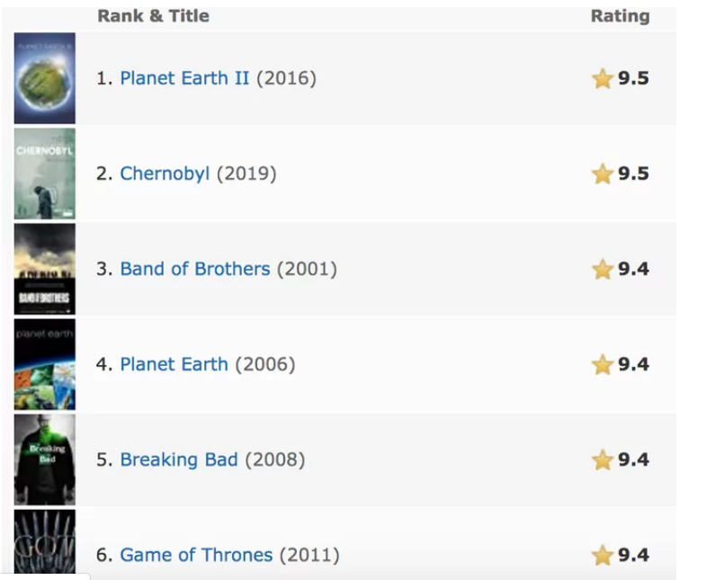
Task: Open the Planet Earth II title link
Action: (184, 78)
